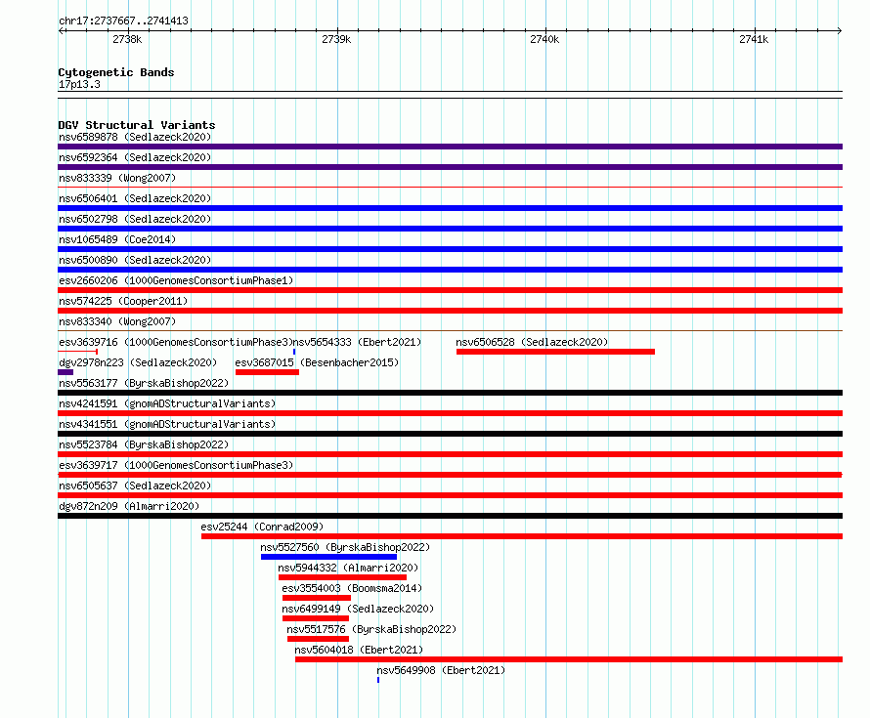
Task: Select esv3687015 (Besenbacher2015) label
Action: [317, 362]
